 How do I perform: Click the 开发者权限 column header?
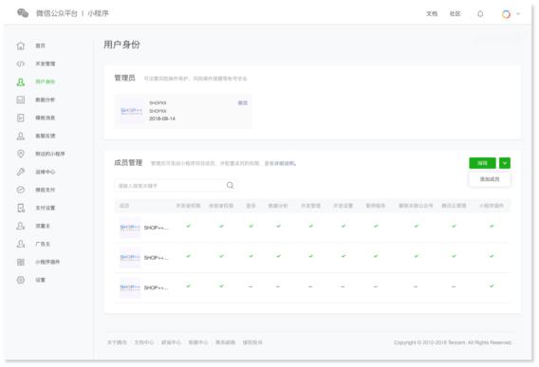(188, 206)
